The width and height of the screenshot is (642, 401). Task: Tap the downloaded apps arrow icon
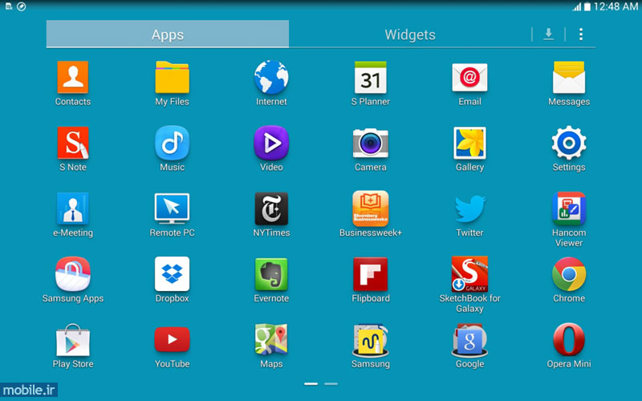pyautogui.click(x=548, y=34)
